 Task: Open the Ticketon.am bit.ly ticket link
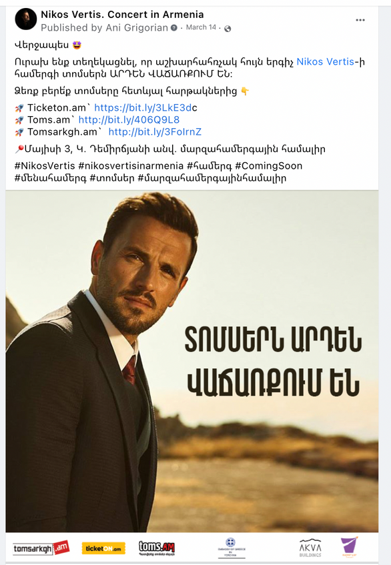click(145, 108)
